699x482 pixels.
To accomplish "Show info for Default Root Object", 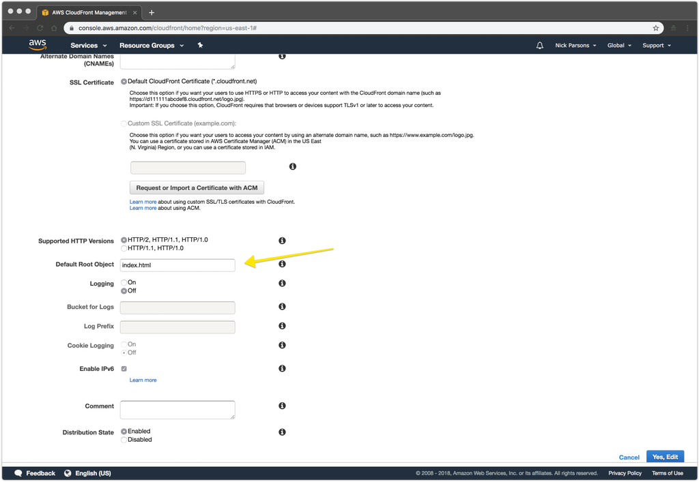I will pos(282,264).
